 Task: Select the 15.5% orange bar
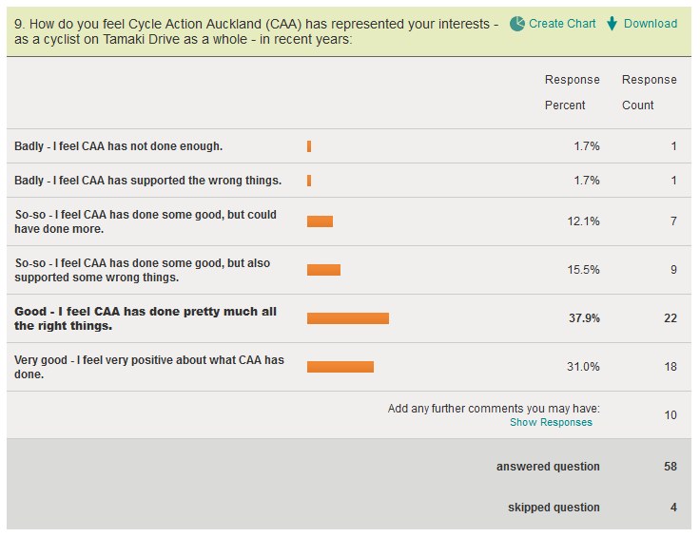(x=323, y=270)
